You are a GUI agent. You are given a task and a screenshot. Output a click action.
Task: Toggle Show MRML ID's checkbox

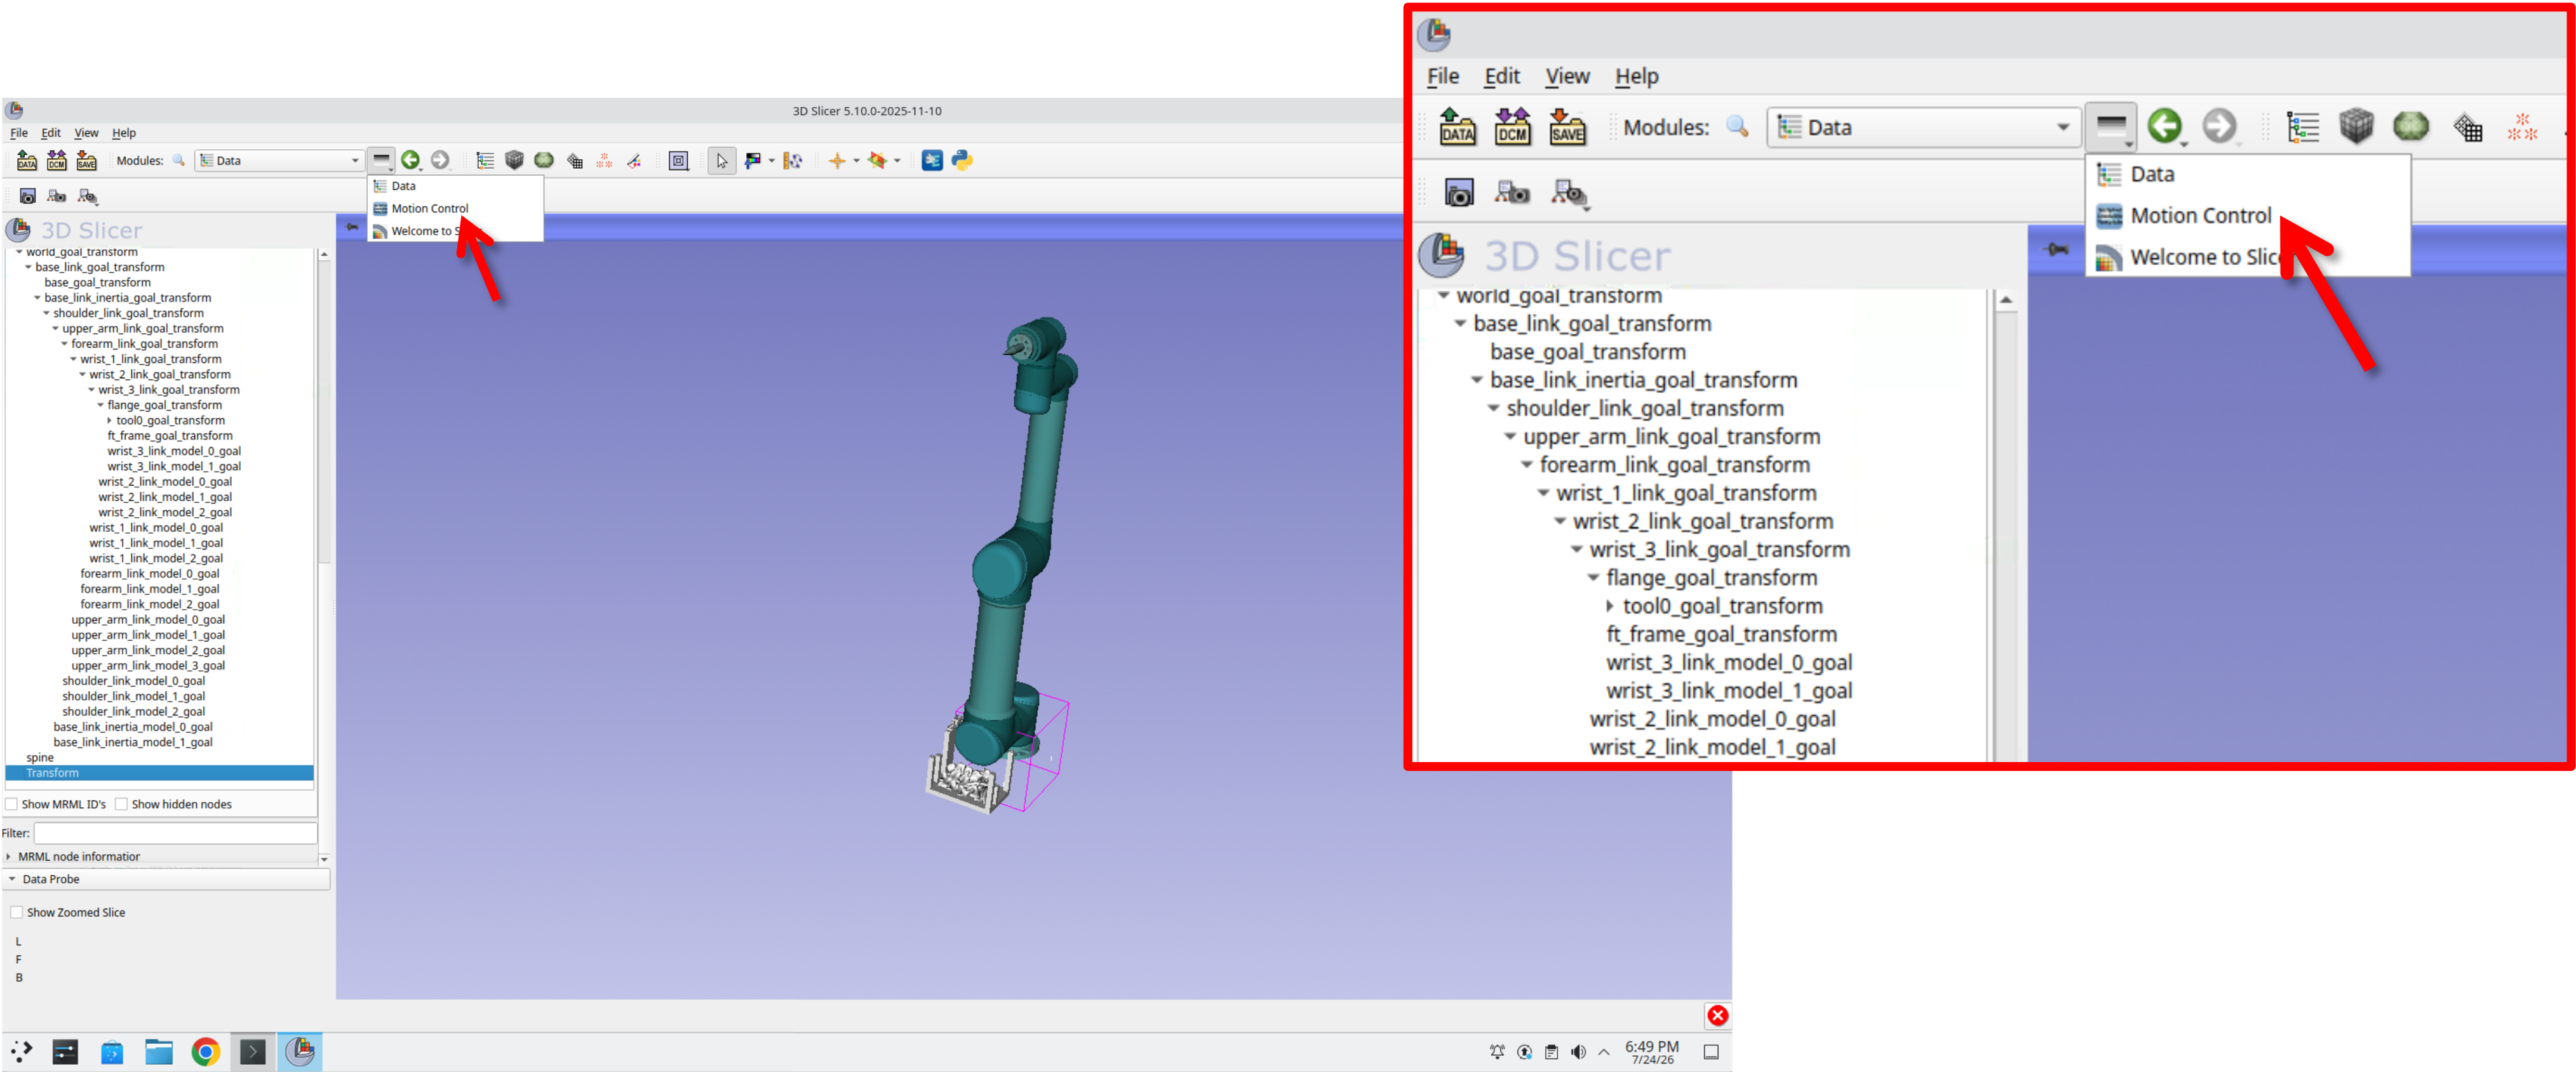(12, 804)
